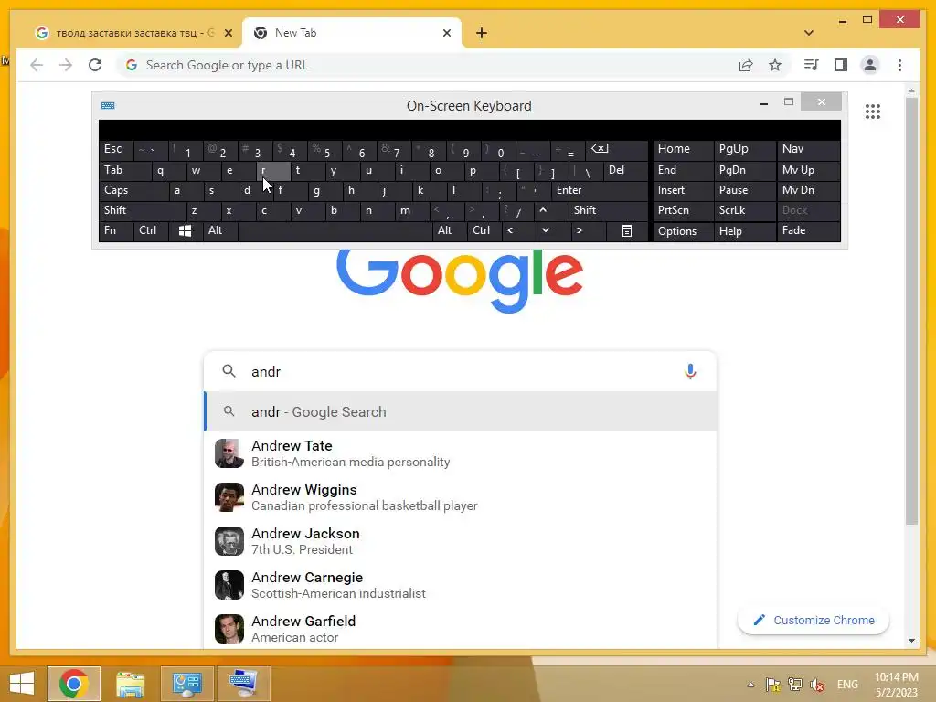
Task: Reload the page in Chrome
Action: [x=95, y=65]
